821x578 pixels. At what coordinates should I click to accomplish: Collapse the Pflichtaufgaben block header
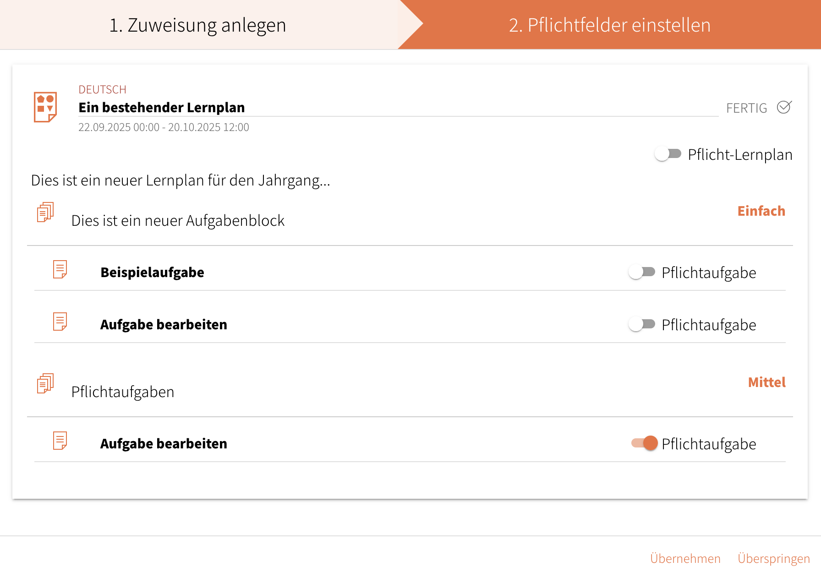[123, 392]
